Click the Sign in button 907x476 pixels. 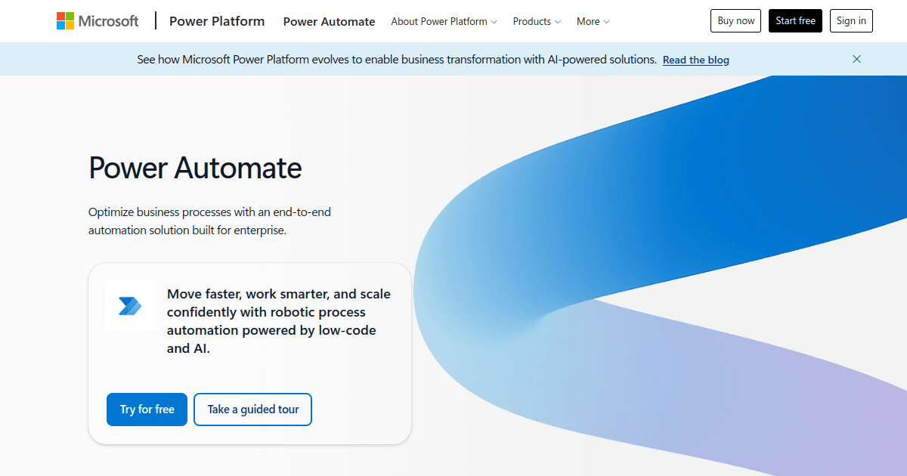tap(851, 21)
